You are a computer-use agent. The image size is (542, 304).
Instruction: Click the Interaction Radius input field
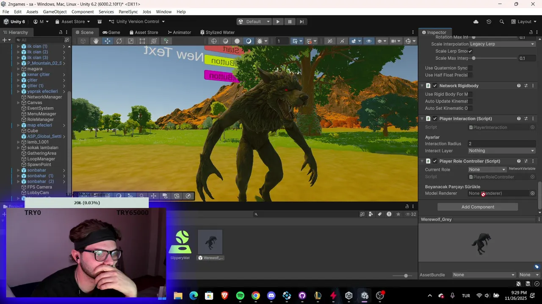[x=502, y=144]
